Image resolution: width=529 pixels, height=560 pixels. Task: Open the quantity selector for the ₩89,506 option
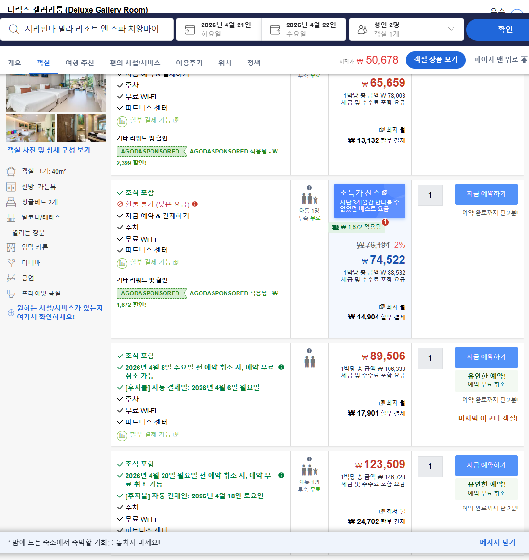point(430,358)
